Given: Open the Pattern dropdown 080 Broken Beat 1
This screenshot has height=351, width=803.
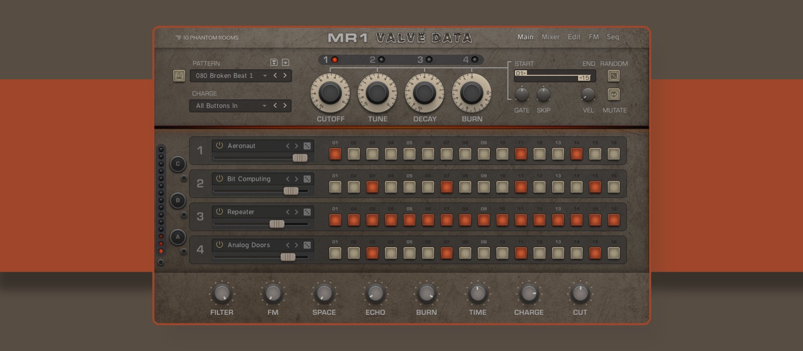Looking at the screenshot, I should tap(231, 76).
